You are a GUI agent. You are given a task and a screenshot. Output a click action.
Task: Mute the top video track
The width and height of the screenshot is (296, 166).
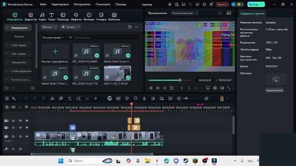click(x=20, y=121)
